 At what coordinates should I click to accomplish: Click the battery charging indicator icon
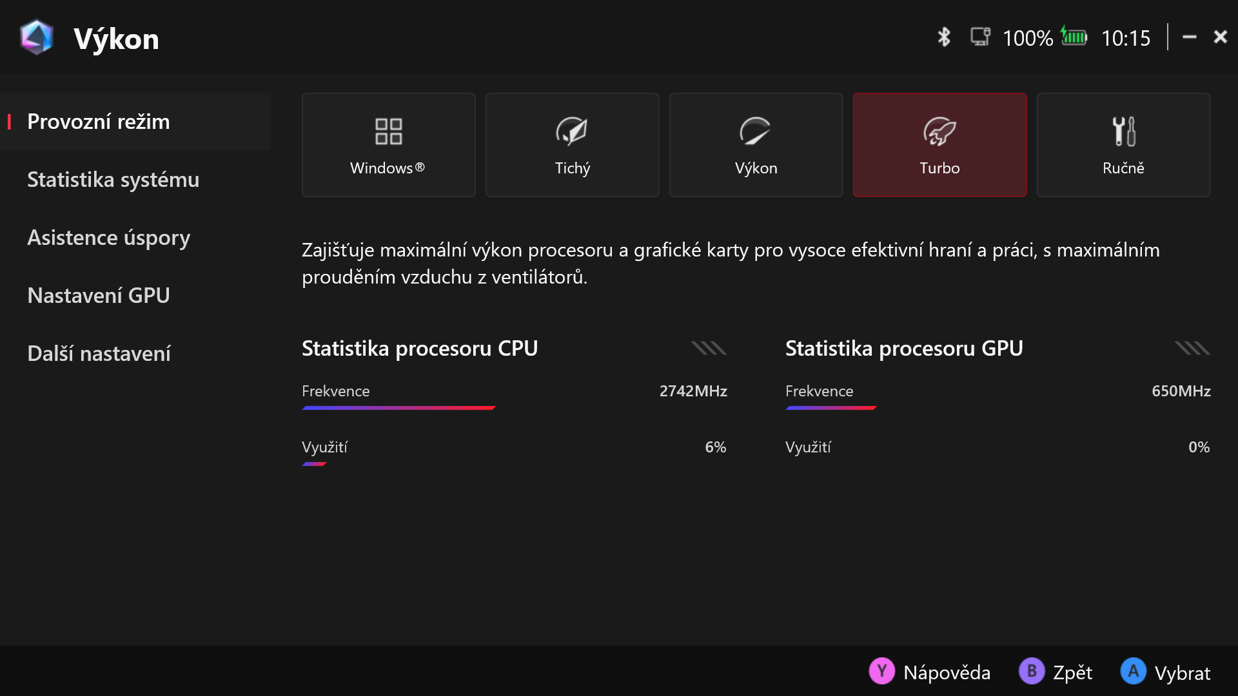click(x=1074, y=37)
